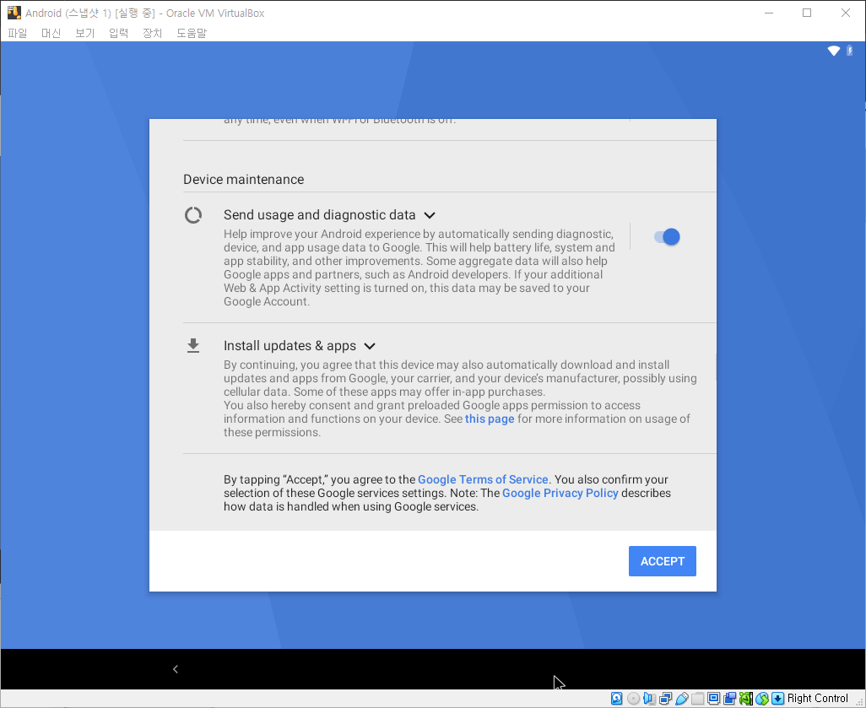Click the mouse integration status icon
866x708 pixels.
coord(762,699)
